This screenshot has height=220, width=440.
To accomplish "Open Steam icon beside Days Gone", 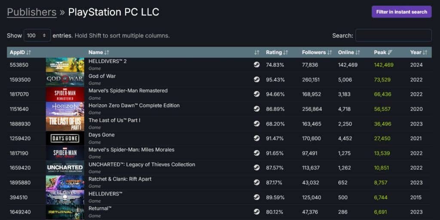I will pyautogui.click(x=257, y=138).
